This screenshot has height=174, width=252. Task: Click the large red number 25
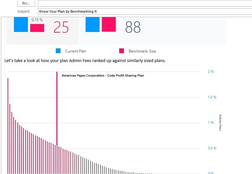61,28
